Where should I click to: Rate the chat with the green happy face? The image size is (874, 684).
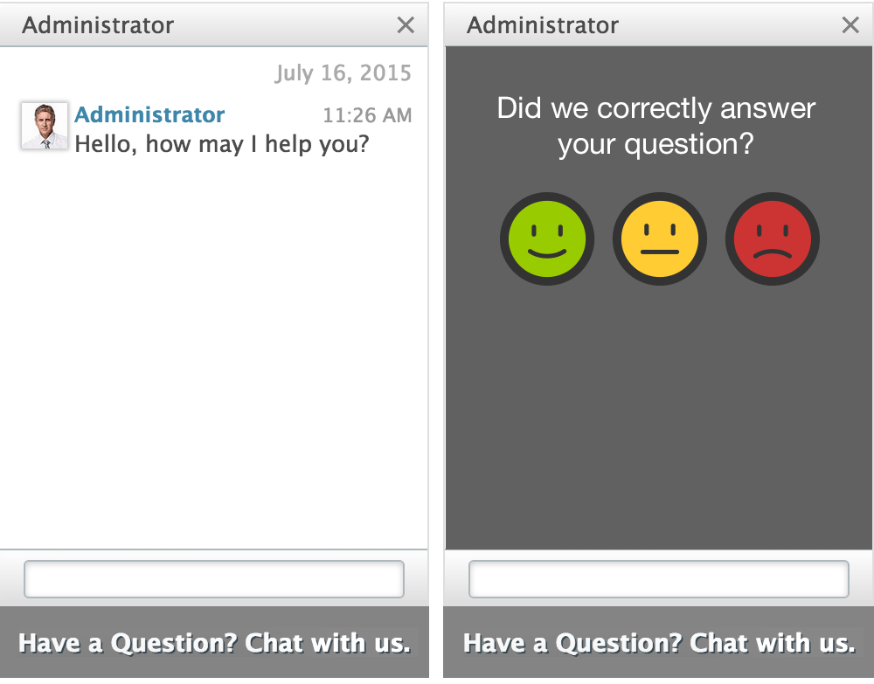pyautogui.click(x=547, y=238)
